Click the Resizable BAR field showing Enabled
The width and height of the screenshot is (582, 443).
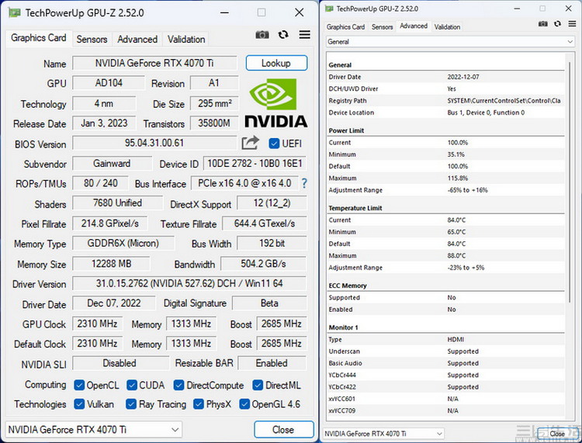[x=272, y=363]
